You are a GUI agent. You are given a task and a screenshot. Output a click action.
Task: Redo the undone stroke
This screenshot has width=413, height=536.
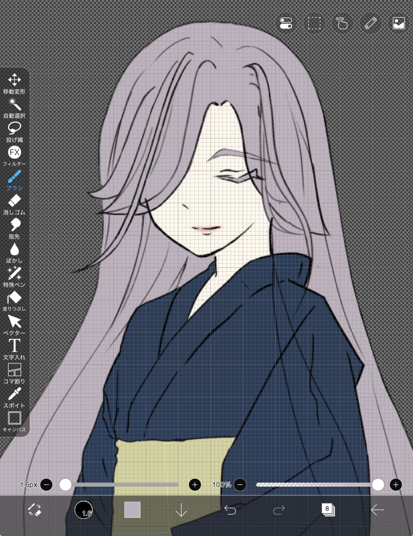pos(279,510)
